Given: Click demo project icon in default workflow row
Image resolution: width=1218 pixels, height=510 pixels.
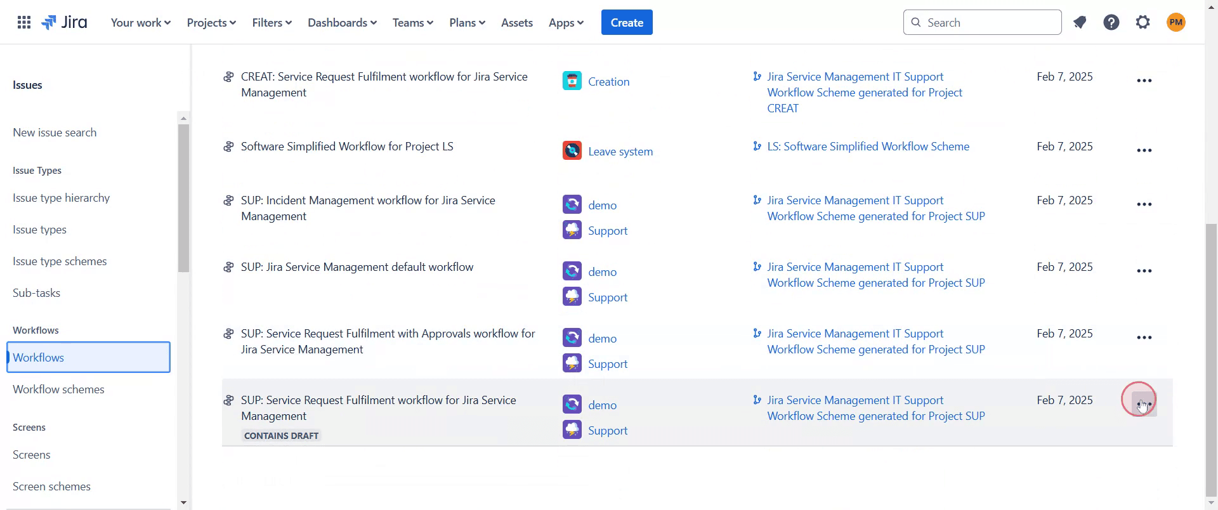Looking at the screenshot, I should (572, 271).
